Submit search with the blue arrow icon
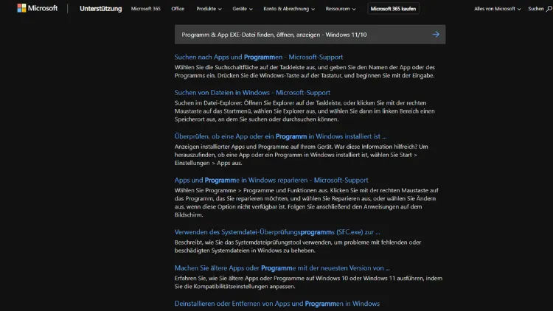Screen dimensions: 553x311 point(436,34)
